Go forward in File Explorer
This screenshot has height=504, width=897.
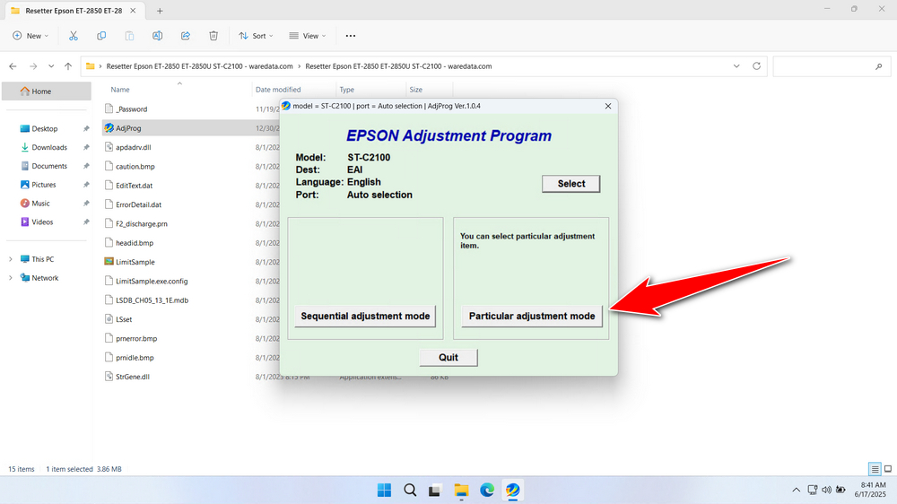tap(33, 66)
